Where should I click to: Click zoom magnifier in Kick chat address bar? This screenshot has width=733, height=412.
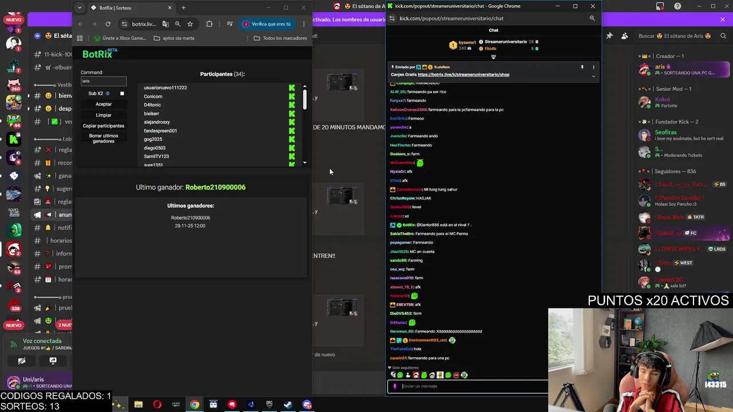coord(592,18)
